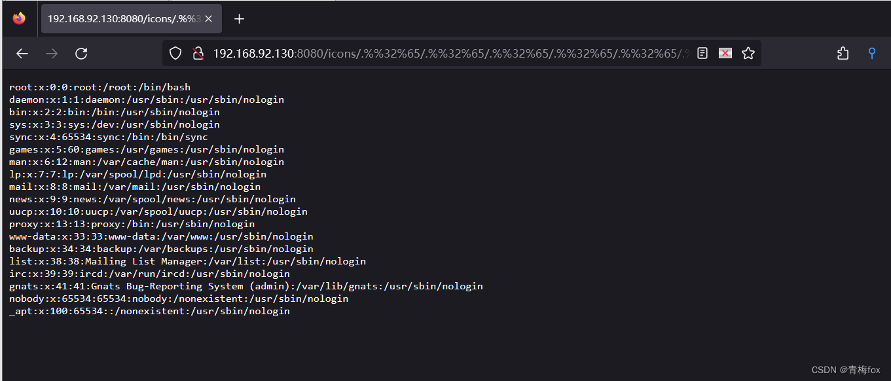The height and width of the screenshot is (381, 891).
Task: Click the blue pin icon in the toolbar
Action: pos(871,53)
